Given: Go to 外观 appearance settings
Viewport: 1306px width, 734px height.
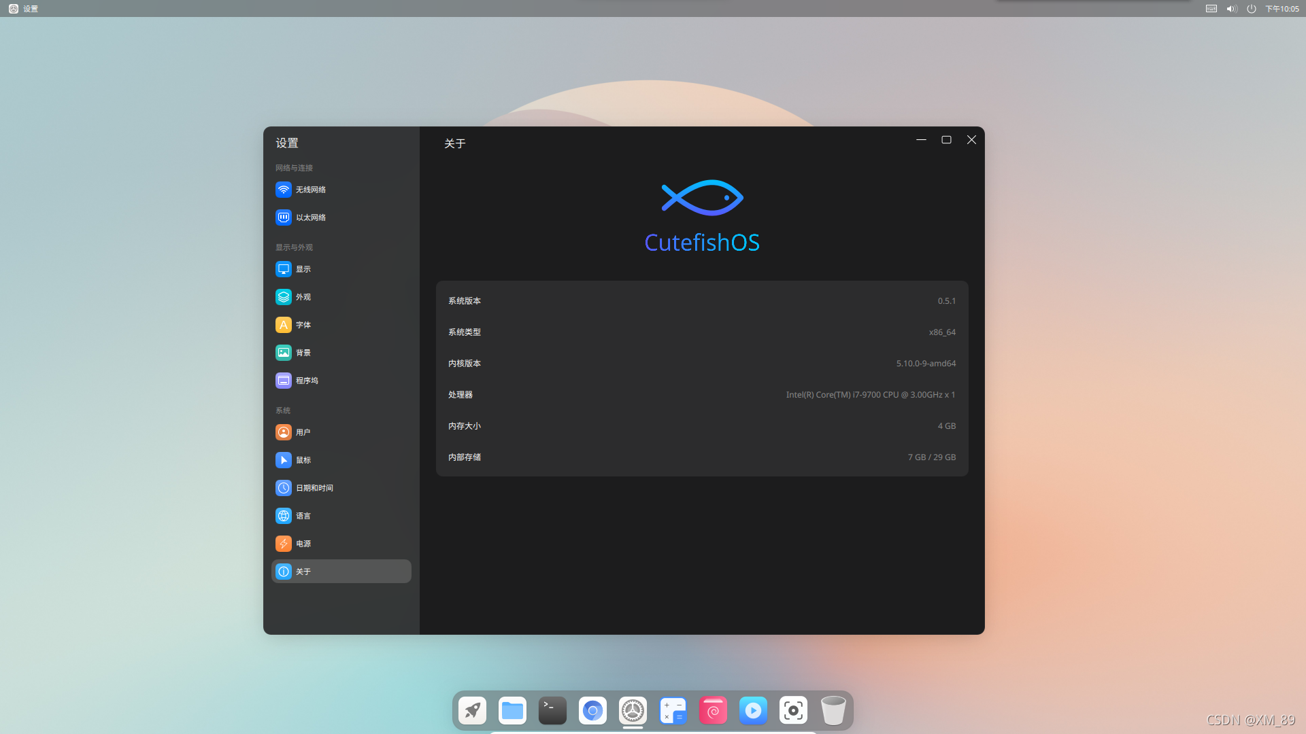Looking at the screenshot, I should click(x=303, y=297).
